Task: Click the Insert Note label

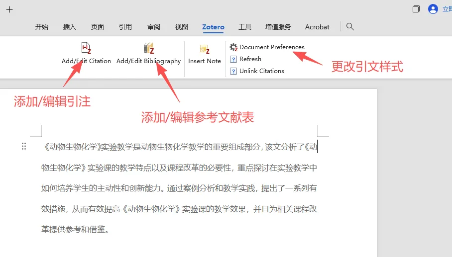Action: point(205,61)
